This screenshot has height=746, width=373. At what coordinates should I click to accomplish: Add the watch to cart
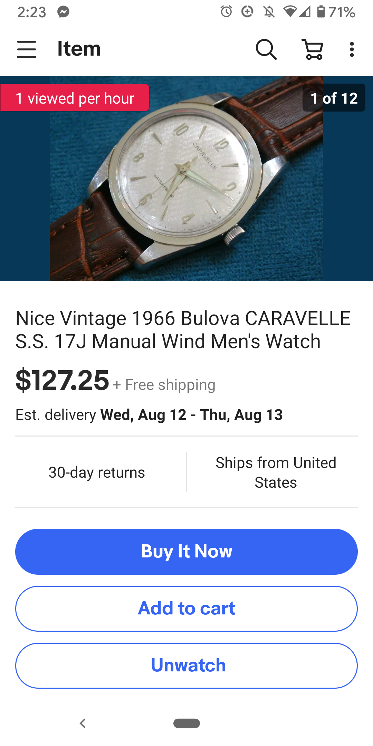point(186,609)
